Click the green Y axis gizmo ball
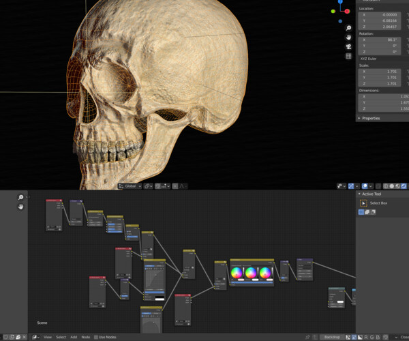The width and height of the screenshot is (409, 341). click(x=333, y=11)
